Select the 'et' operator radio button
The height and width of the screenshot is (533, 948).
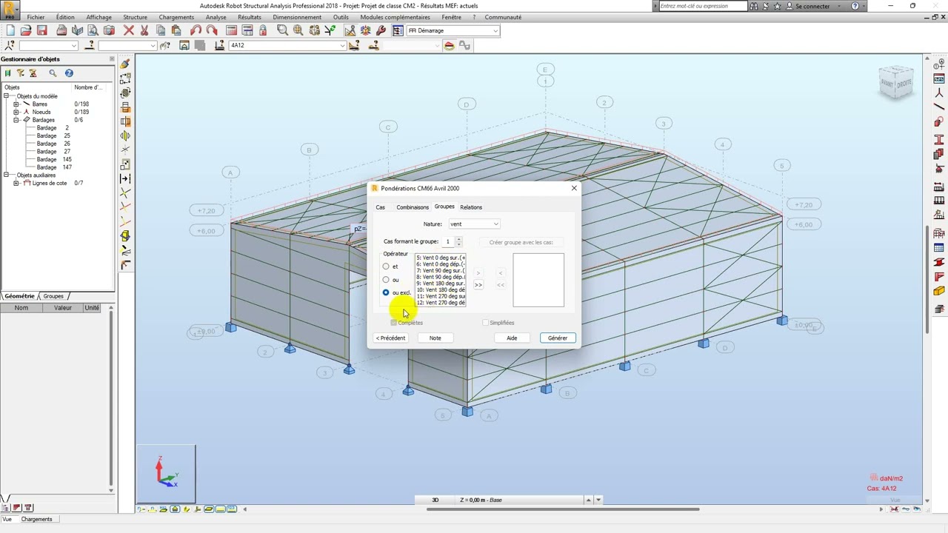[386, 266]
